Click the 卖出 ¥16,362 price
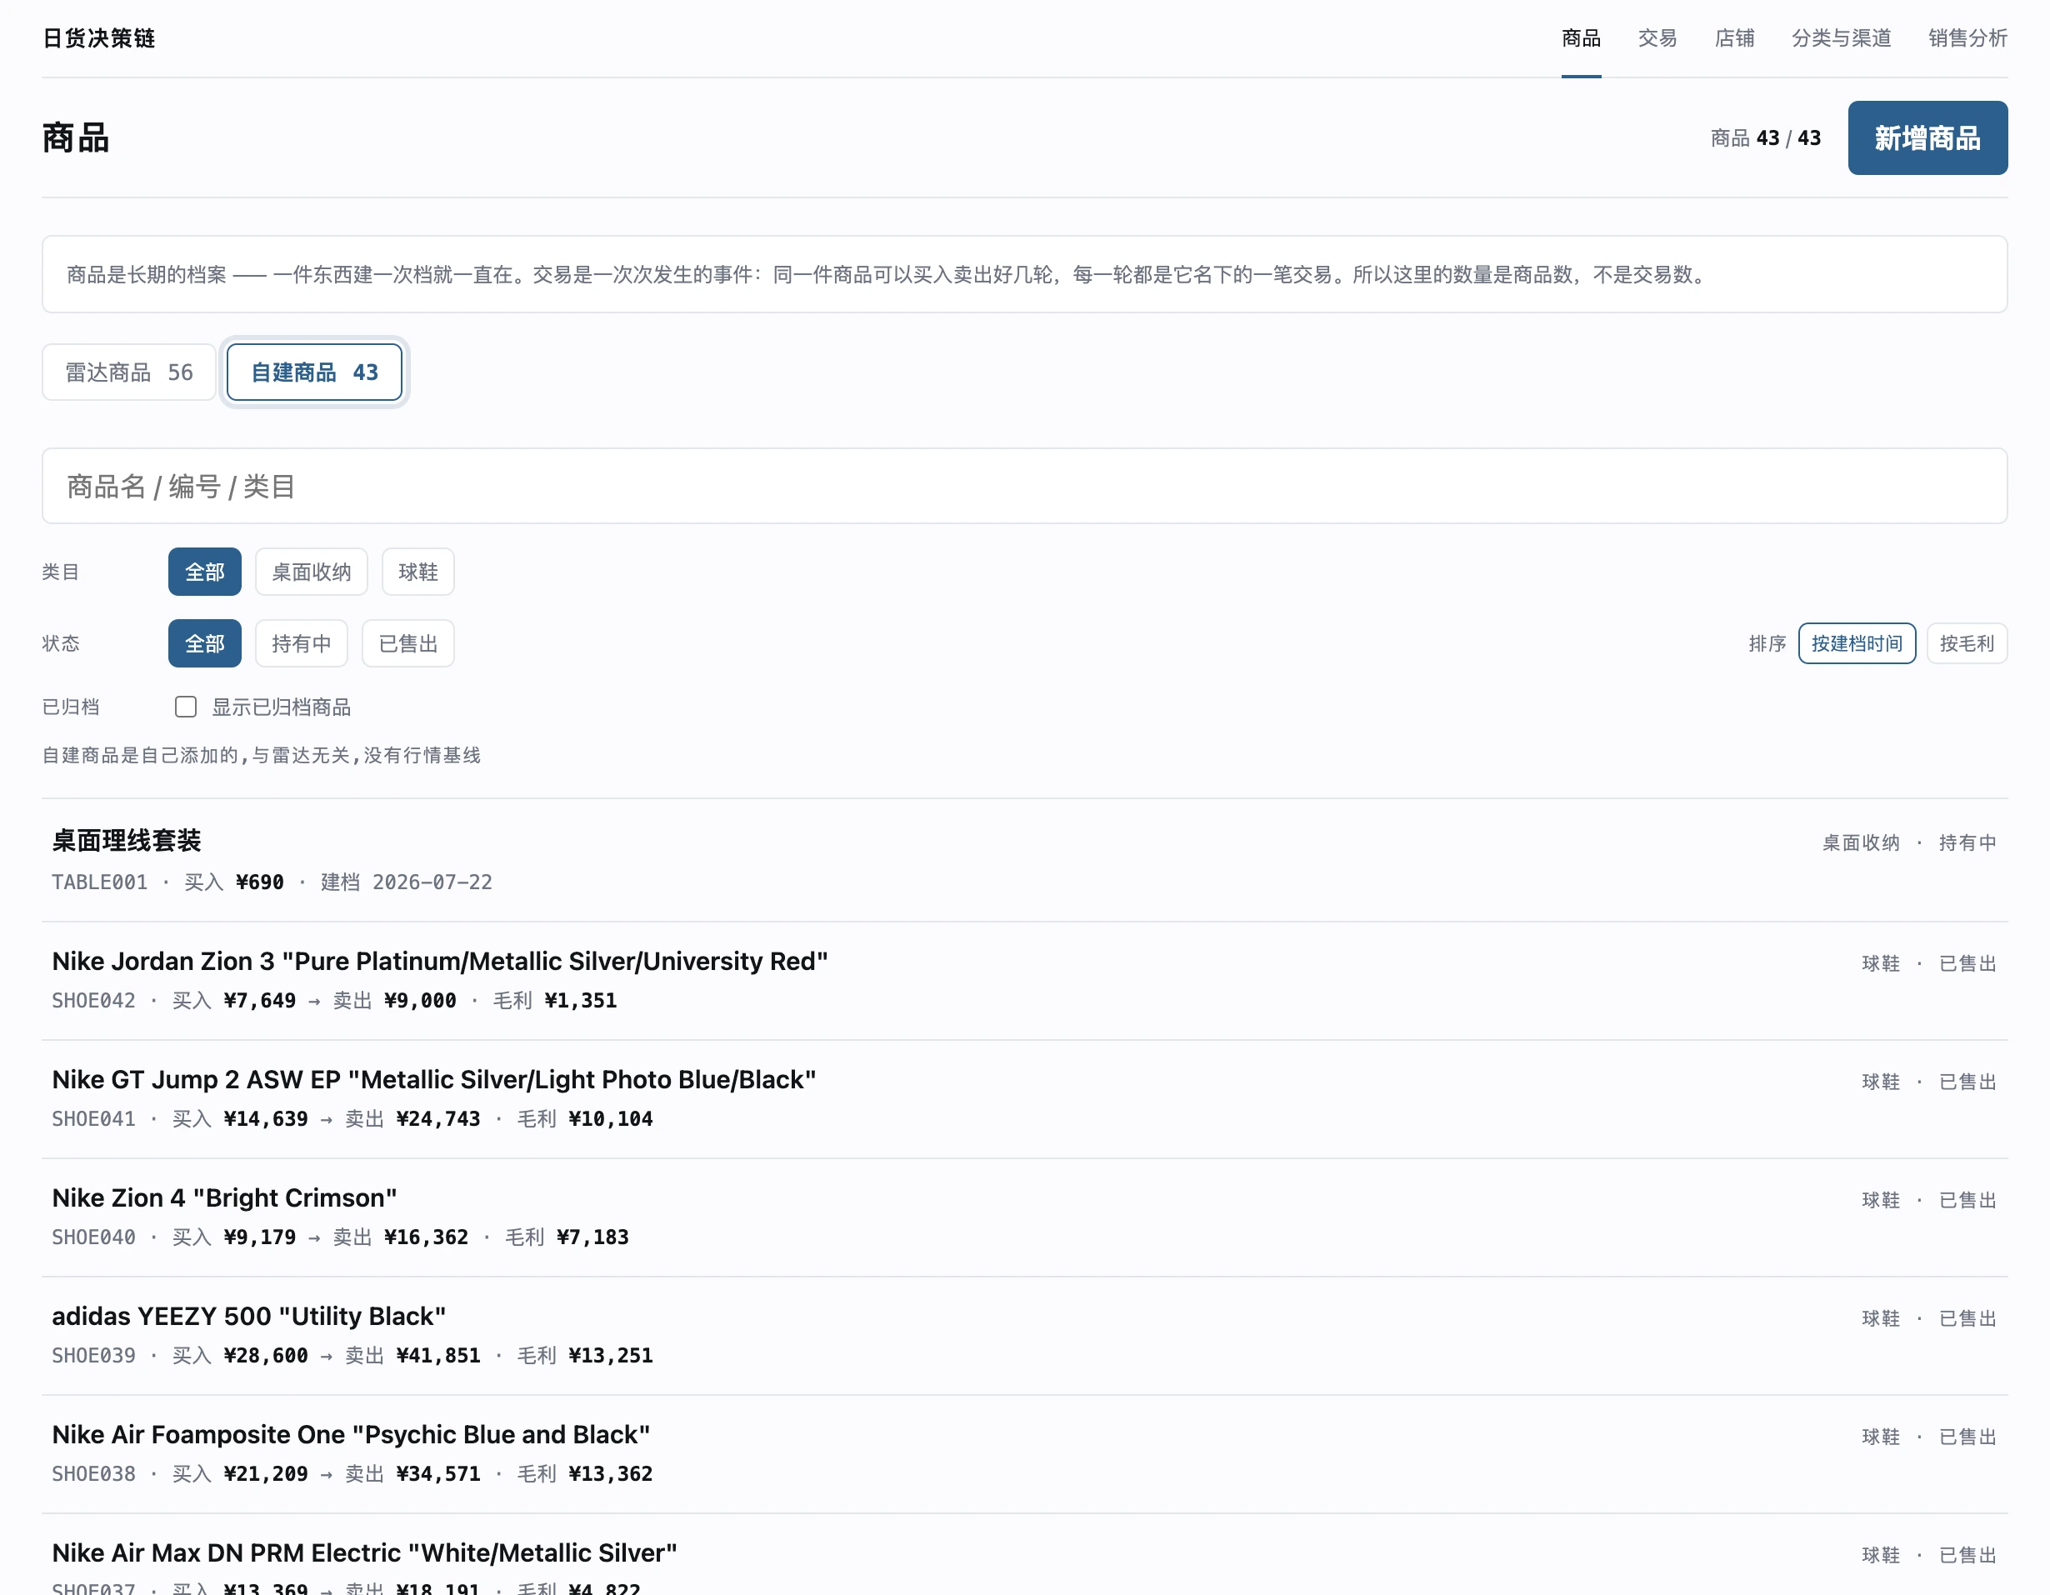 click(x=401, y=1237)
